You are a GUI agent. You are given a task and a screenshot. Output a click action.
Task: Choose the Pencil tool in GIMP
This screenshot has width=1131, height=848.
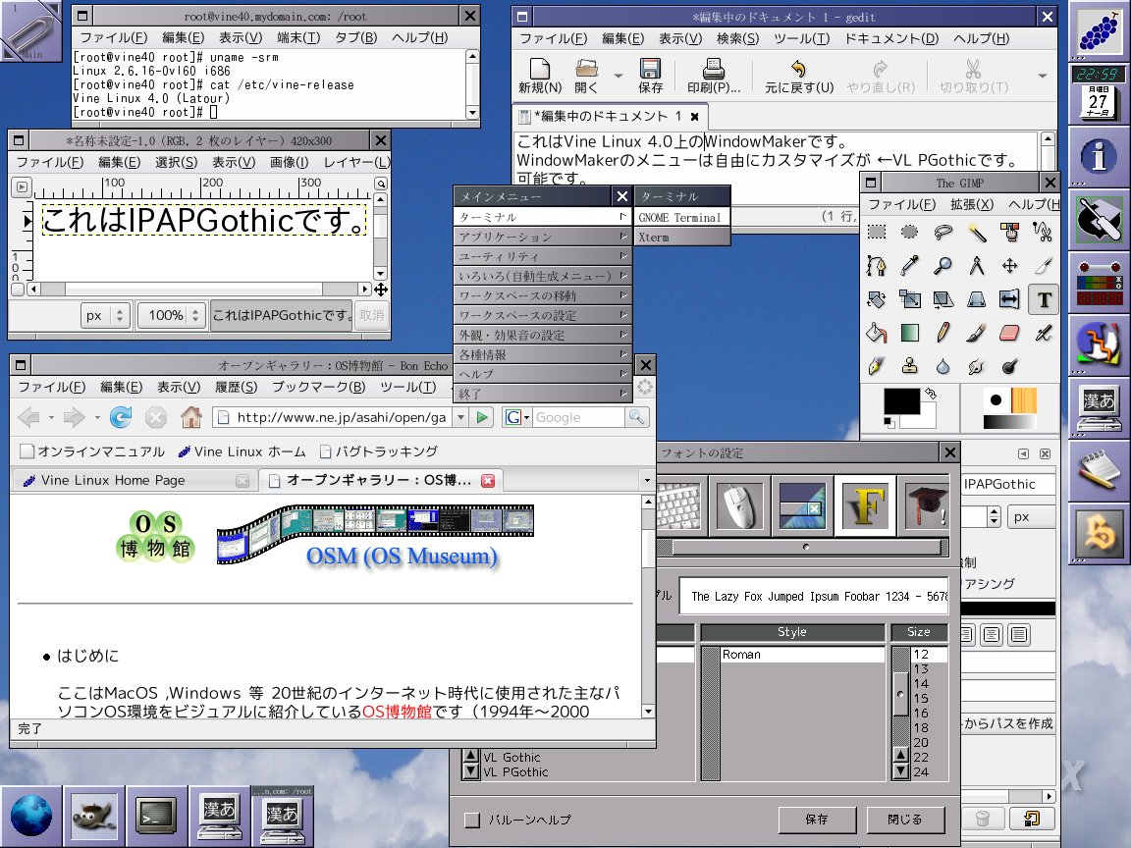942,333
